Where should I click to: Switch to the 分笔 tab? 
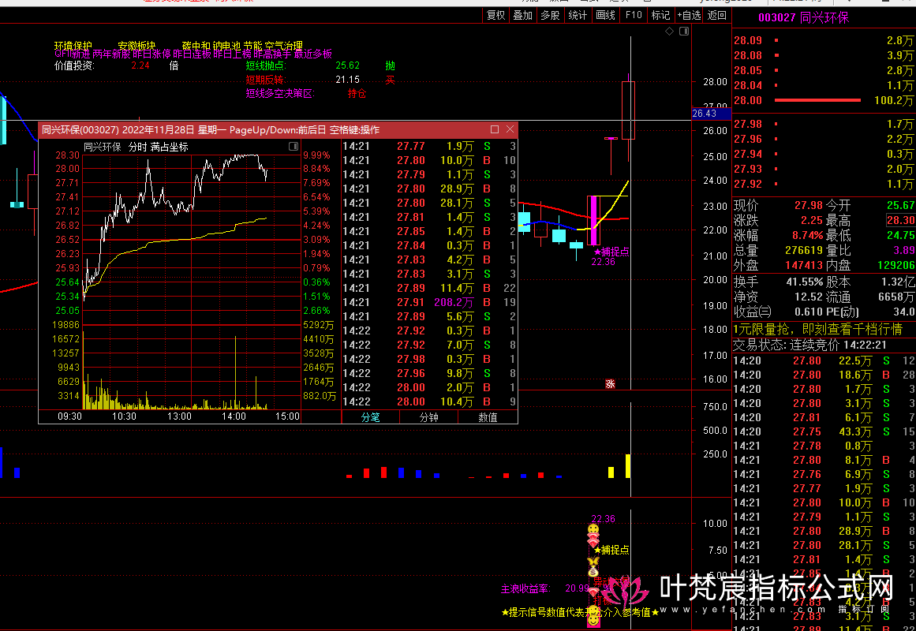pos(370,417)
